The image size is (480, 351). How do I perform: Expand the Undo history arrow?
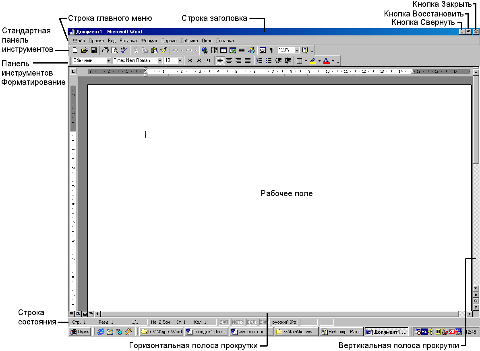[182, 50]
